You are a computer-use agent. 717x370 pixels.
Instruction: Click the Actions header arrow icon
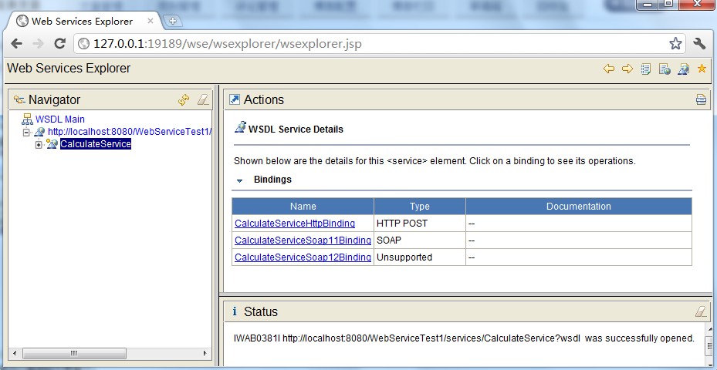[234, 99]
